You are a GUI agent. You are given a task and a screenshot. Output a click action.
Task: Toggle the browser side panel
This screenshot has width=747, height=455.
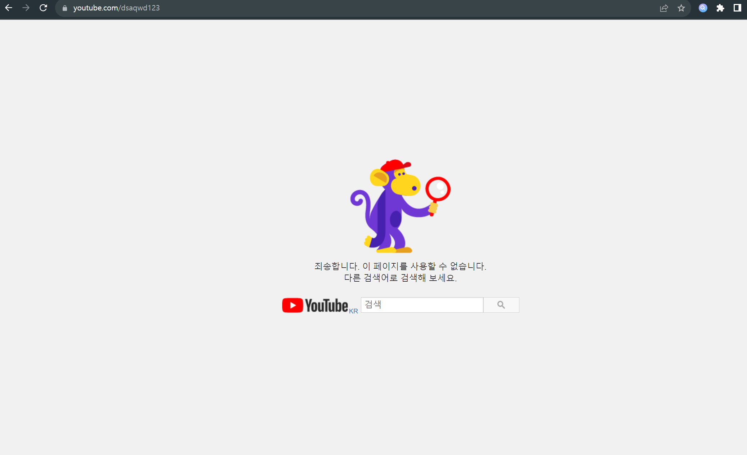(737, 8)
